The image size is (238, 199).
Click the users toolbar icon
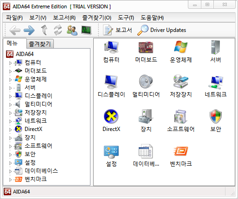(x=72, y=30)
